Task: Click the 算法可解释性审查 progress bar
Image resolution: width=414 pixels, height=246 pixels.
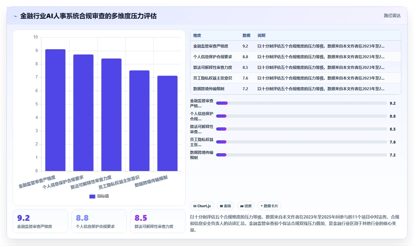Action: click(x=301, y=129)
